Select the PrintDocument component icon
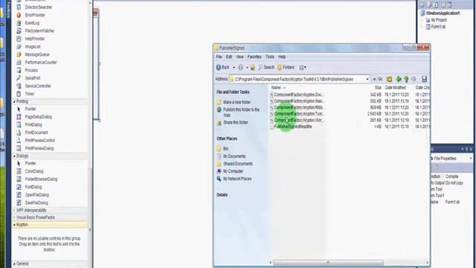The height and width of the screenshot is (268, 476). 19,133
